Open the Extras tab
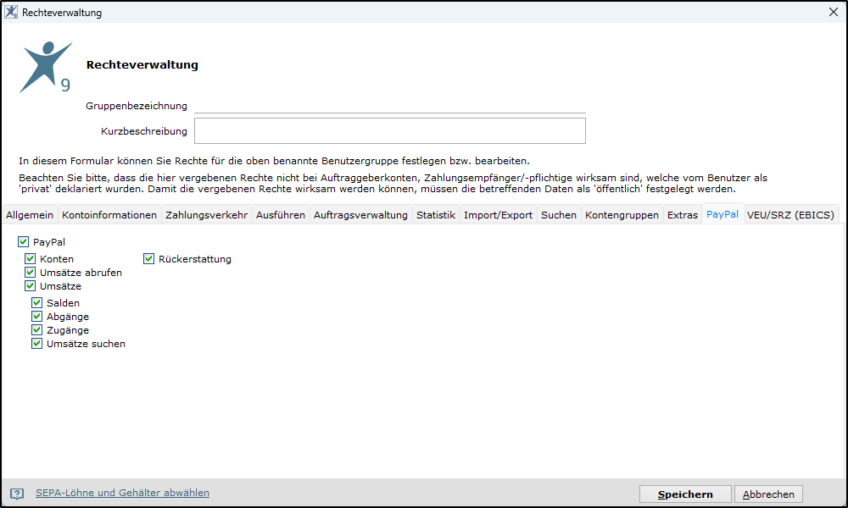The height and width of the screenshot is (508, 848). 683,215
